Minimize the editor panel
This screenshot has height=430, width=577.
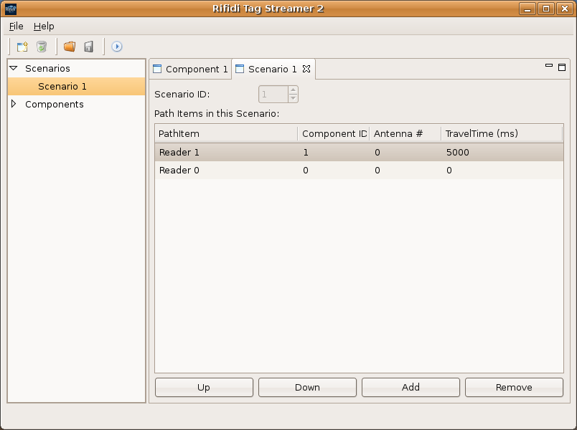549,67
